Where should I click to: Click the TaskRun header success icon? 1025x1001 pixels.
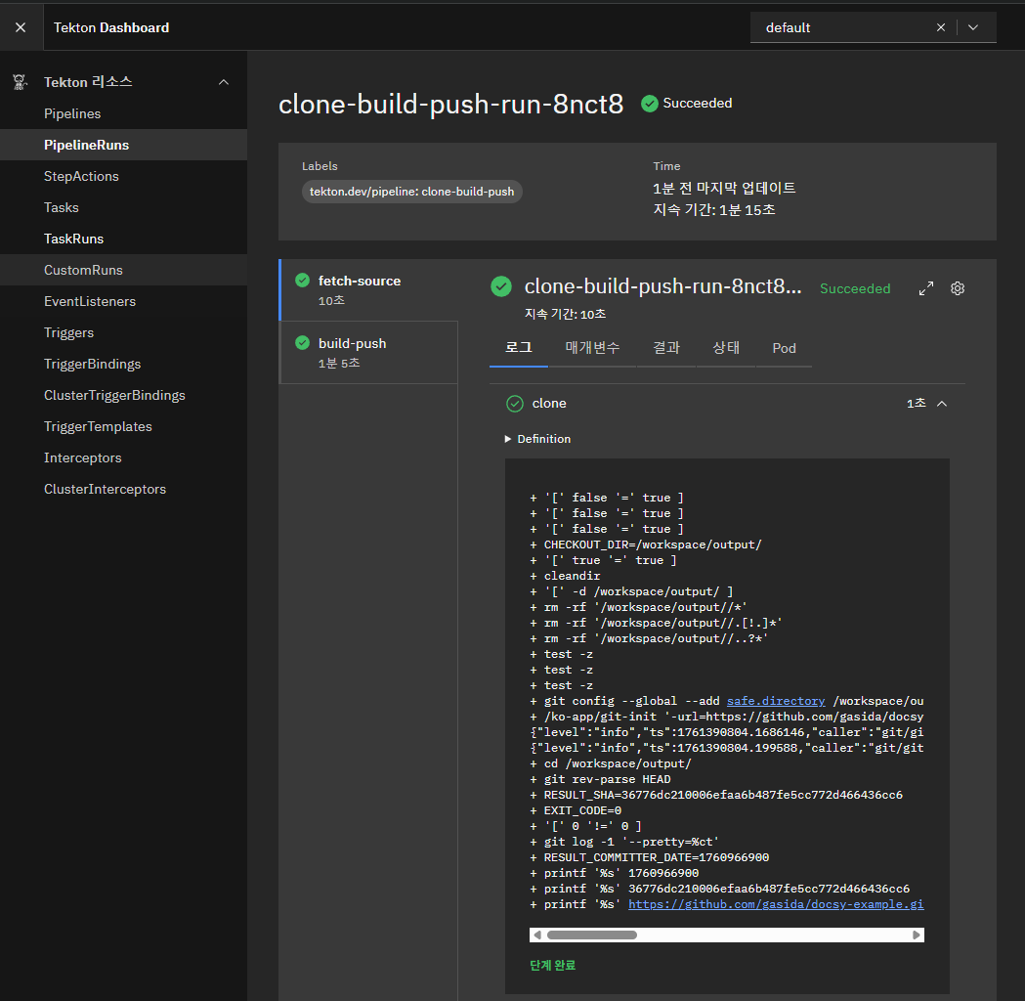coord(501,286)
